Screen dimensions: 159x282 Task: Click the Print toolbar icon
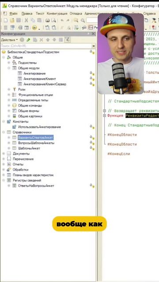coord(47,20)
